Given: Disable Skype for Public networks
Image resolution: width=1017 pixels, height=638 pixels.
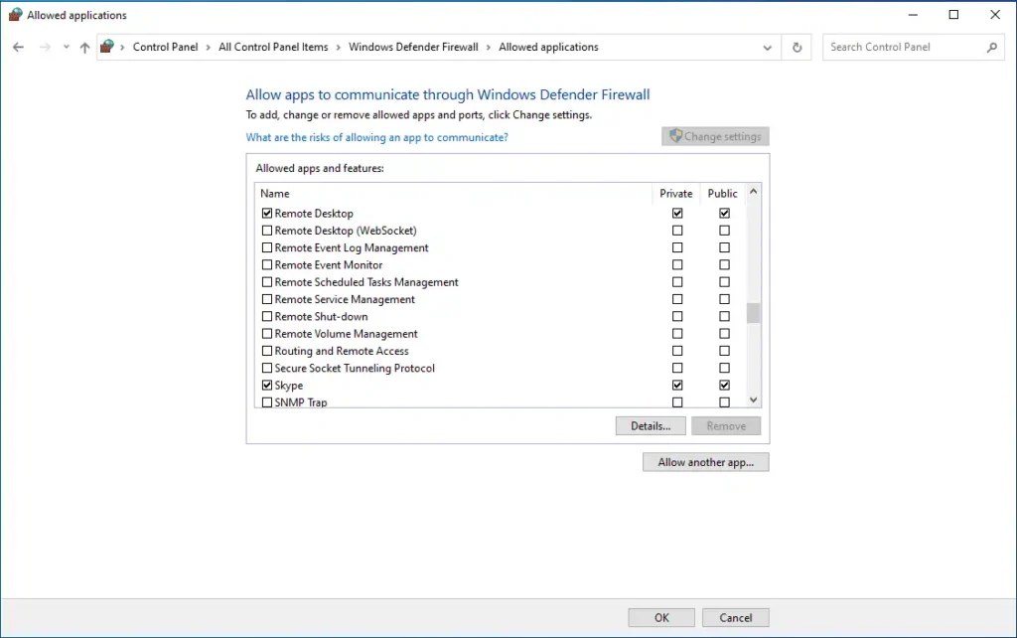Looking at the screenshot, I should click(x=724, y=385).
